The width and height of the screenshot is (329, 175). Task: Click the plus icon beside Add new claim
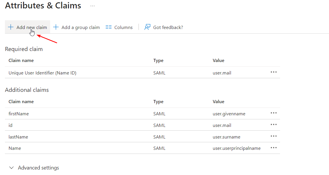[x=10, y=27]
